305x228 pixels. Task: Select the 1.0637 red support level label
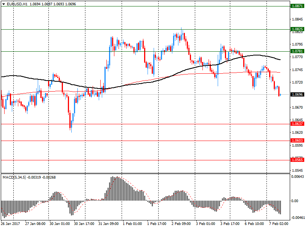click(x=297, y=124)
